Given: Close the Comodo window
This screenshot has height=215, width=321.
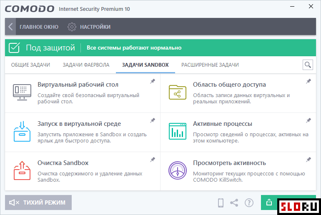Looking at the screenshot, I should 311,7.
